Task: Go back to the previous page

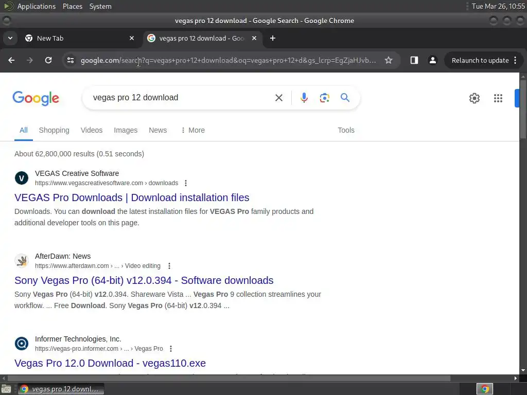Action: [x=11, y=61]
